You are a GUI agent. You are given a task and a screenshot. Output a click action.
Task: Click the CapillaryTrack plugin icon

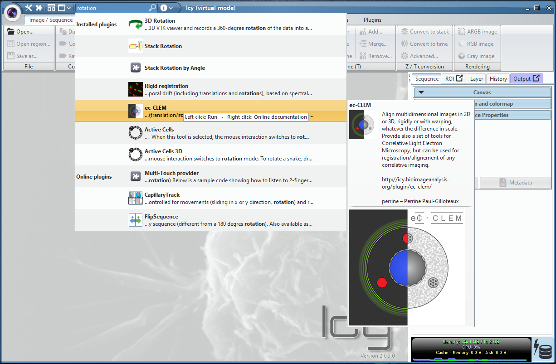[135, 198]
